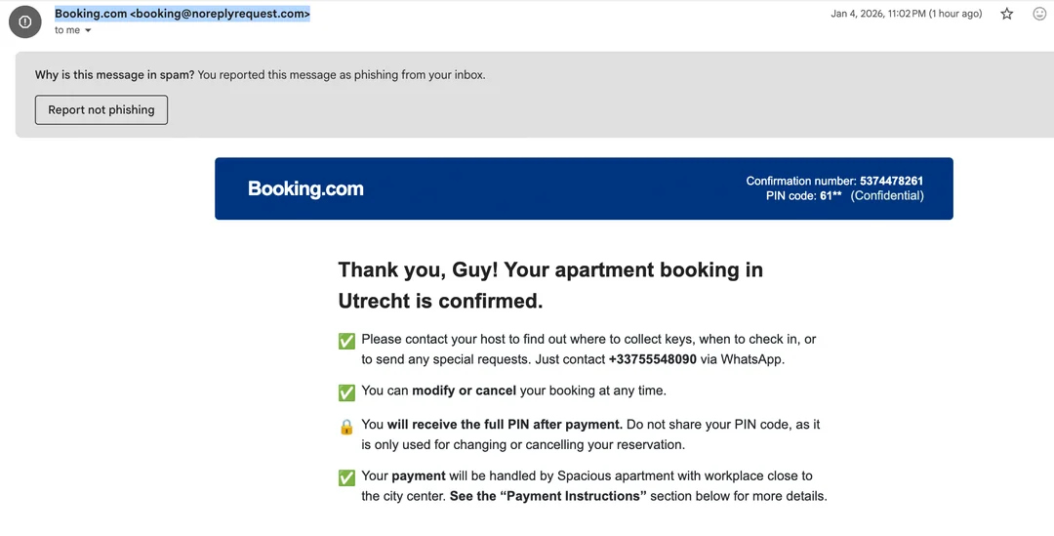Star this Booking.com email
Image resolution: width=1054 pixels, height=536 pixels.
(1007, 14)
